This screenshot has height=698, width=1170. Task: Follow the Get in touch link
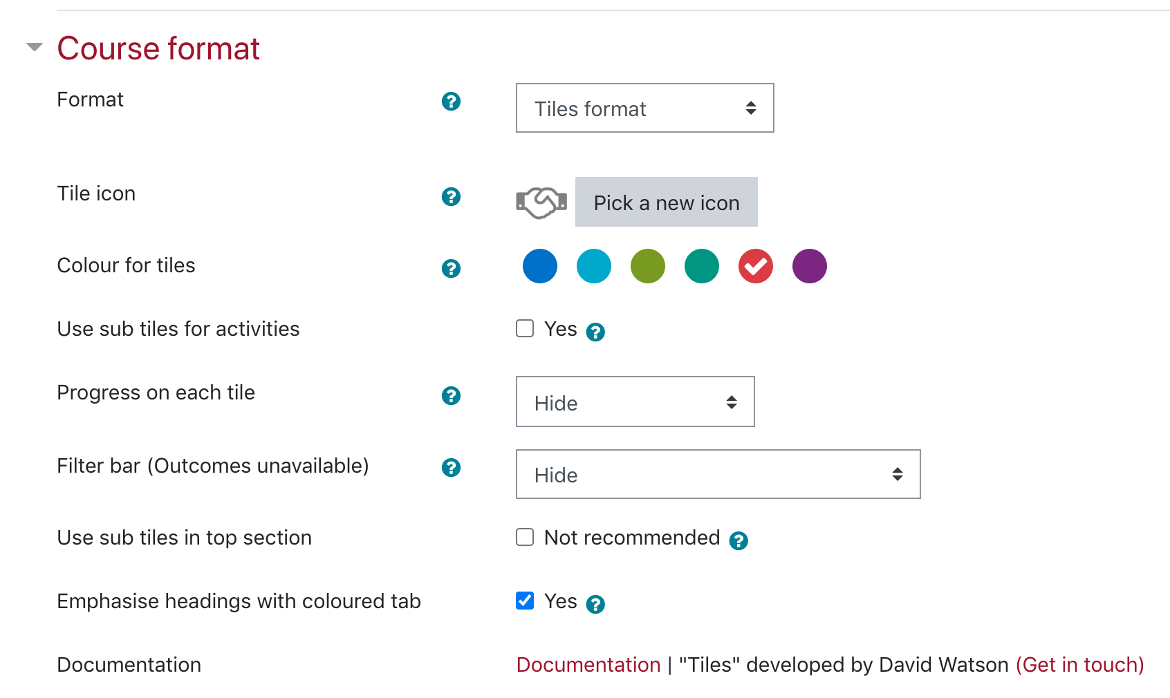point(1079,665)
